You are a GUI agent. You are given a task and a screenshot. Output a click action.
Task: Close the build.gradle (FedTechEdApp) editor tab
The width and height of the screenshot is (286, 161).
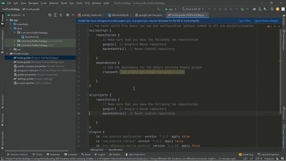(206, 15)
